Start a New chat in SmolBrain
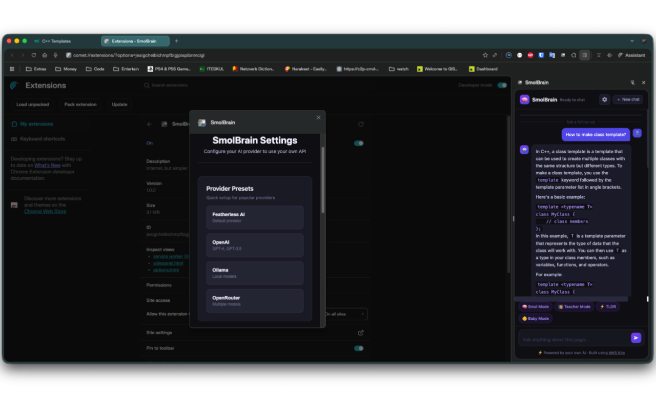The image size is (656, 410). (x=627, y=99)
